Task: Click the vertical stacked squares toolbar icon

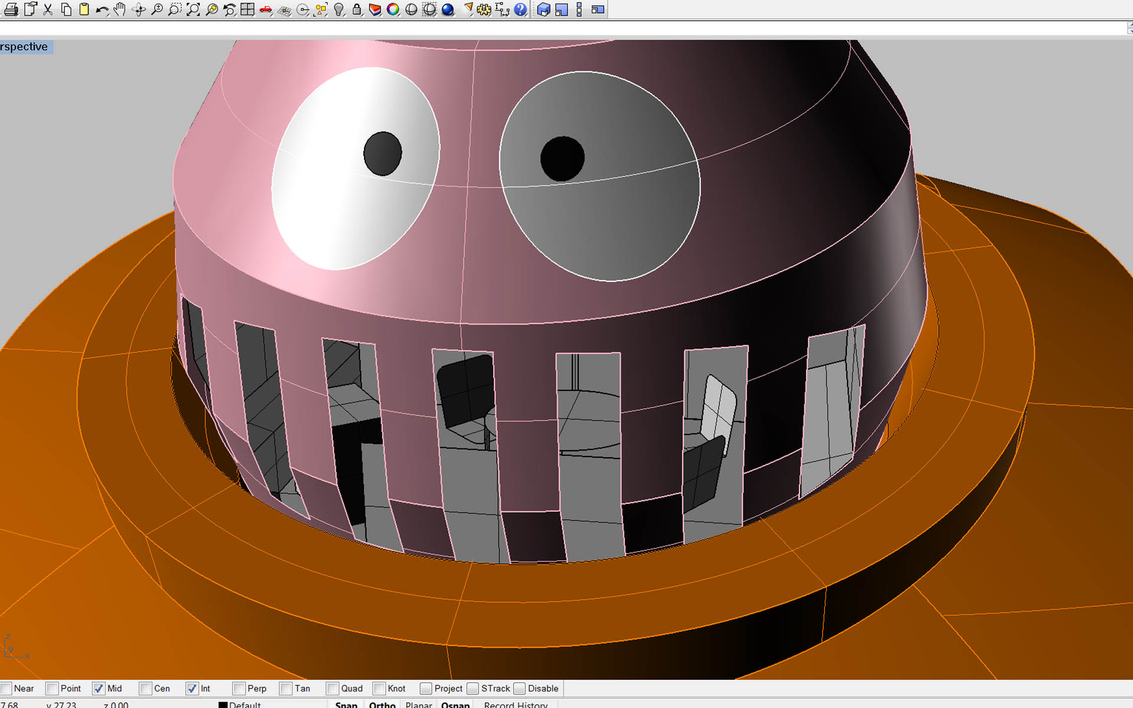Action: (579, 9)
